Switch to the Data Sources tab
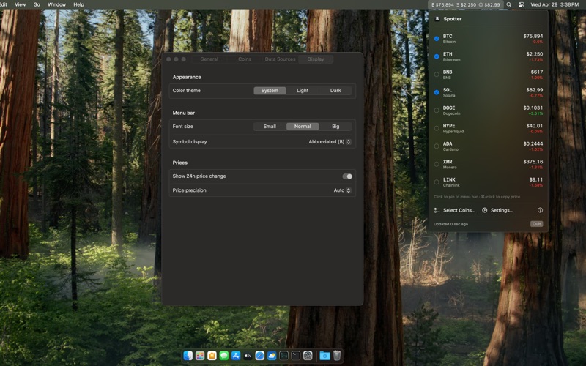 pos(280,59)
